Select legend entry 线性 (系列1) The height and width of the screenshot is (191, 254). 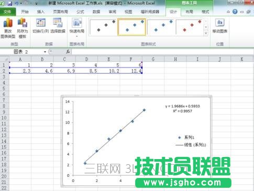point(191,145)
